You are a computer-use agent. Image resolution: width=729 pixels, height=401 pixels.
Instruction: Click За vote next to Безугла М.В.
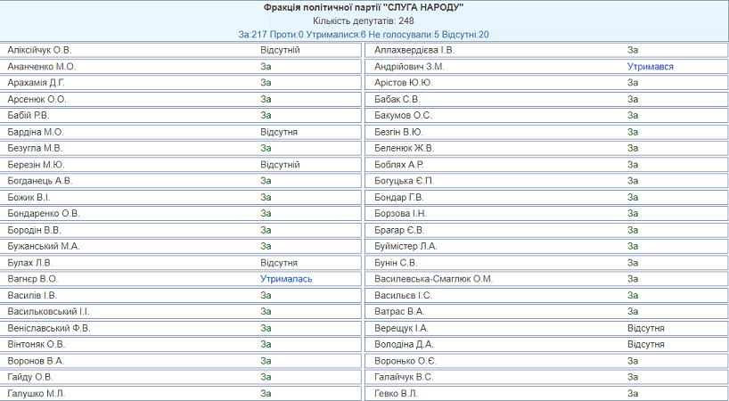266,148
